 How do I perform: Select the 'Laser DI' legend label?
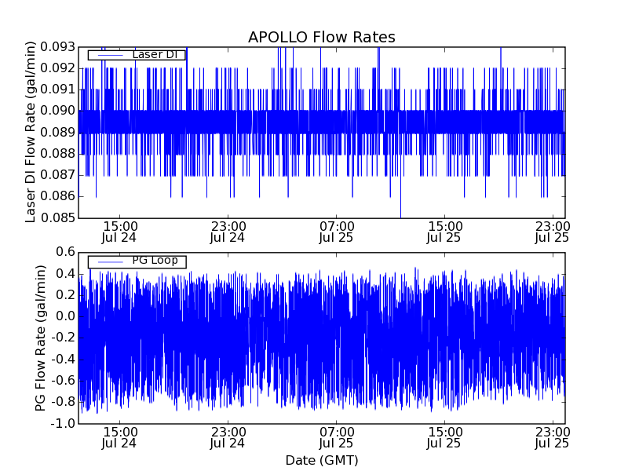click(x=155, y=54)
